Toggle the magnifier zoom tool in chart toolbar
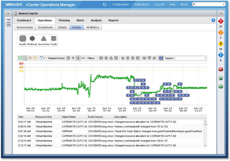This screenshot has height=161, width=230. coord(25,58)
